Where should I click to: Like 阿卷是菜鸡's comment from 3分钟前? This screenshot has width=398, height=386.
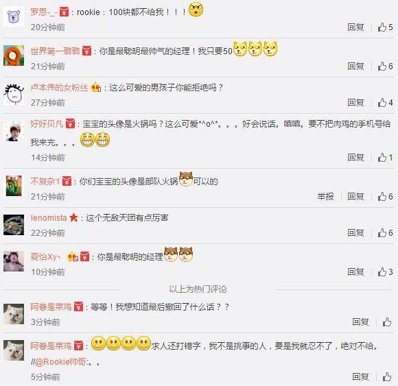click(x=387, y=322)
